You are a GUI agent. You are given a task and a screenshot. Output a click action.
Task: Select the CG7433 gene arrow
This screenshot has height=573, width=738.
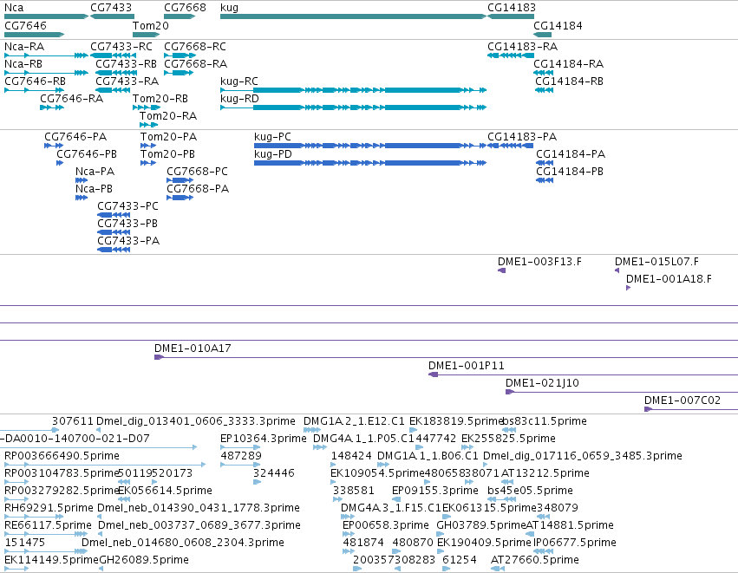112,16
